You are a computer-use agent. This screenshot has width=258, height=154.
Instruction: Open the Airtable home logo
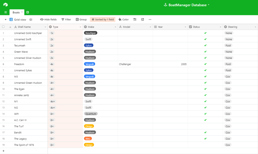[6, 5]
